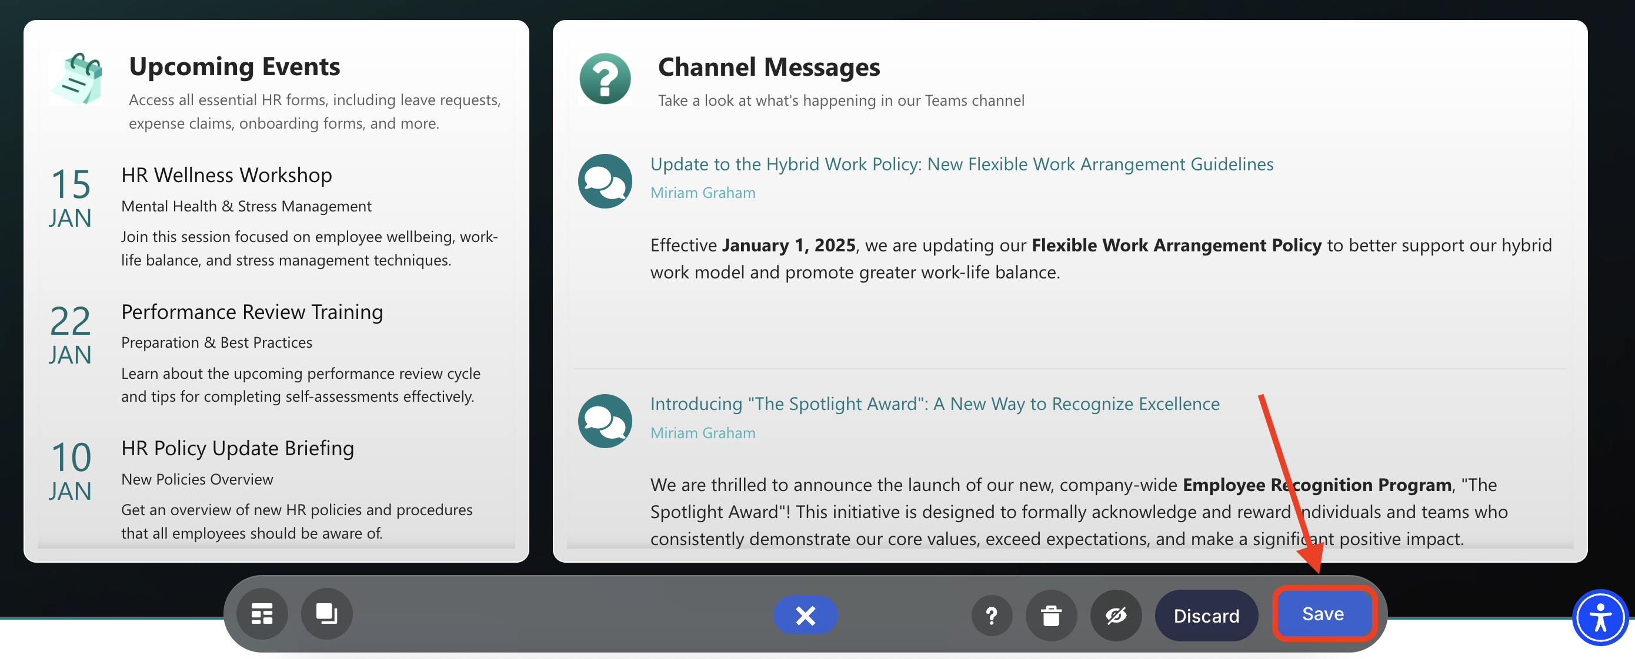Click the trash delete icon
This screenshot has width=1635, height=659.
pyautogui.click(x=1051, y=616)
